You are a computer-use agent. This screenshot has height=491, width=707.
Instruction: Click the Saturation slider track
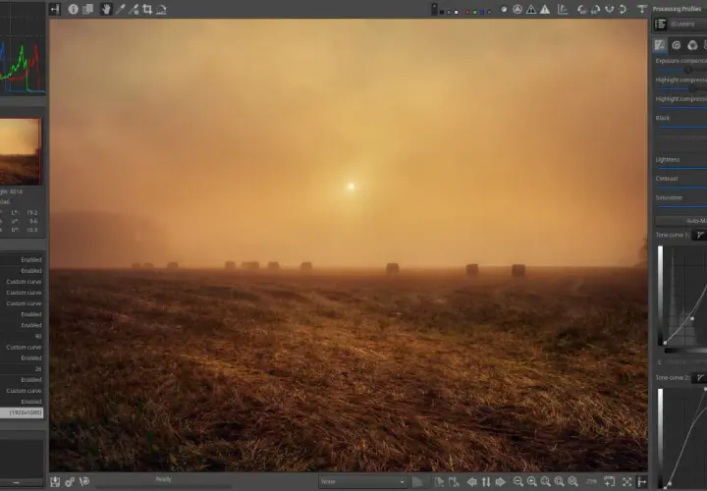[x=680, y=206]
